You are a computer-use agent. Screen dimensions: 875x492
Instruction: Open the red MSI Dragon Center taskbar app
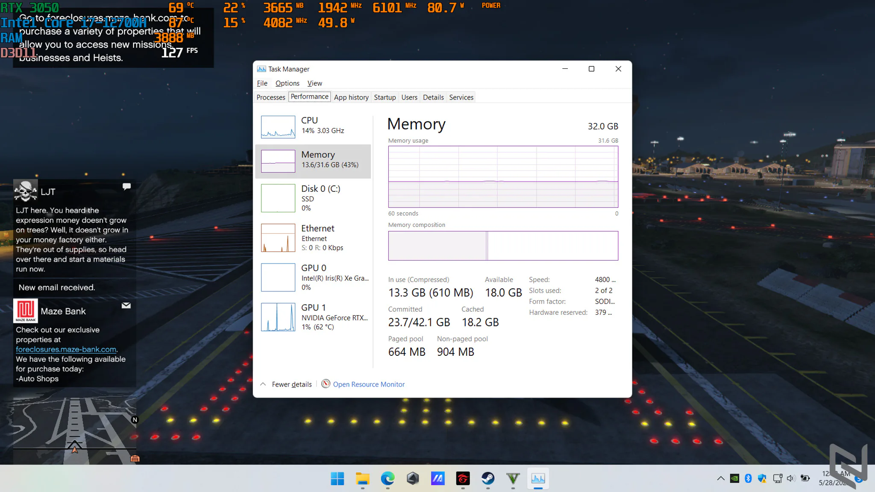tap(463, 478)
